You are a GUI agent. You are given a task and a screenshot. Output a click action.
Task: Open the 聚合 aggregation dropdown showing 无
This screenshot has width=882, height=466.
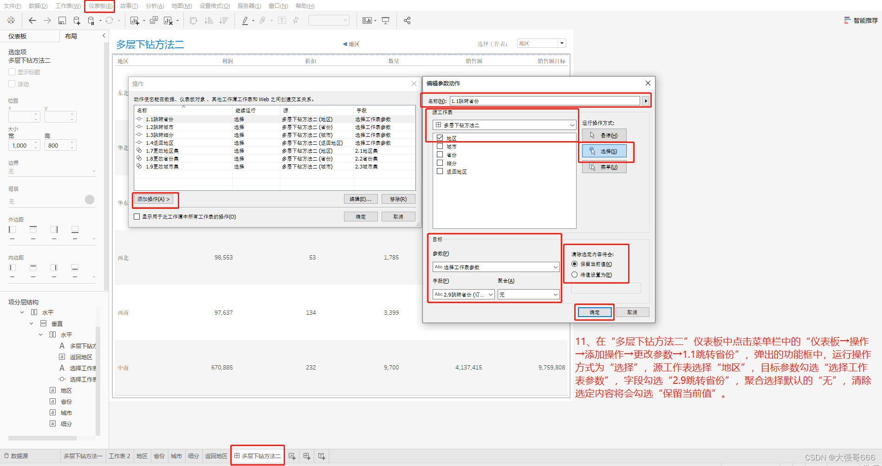point(528,294)
